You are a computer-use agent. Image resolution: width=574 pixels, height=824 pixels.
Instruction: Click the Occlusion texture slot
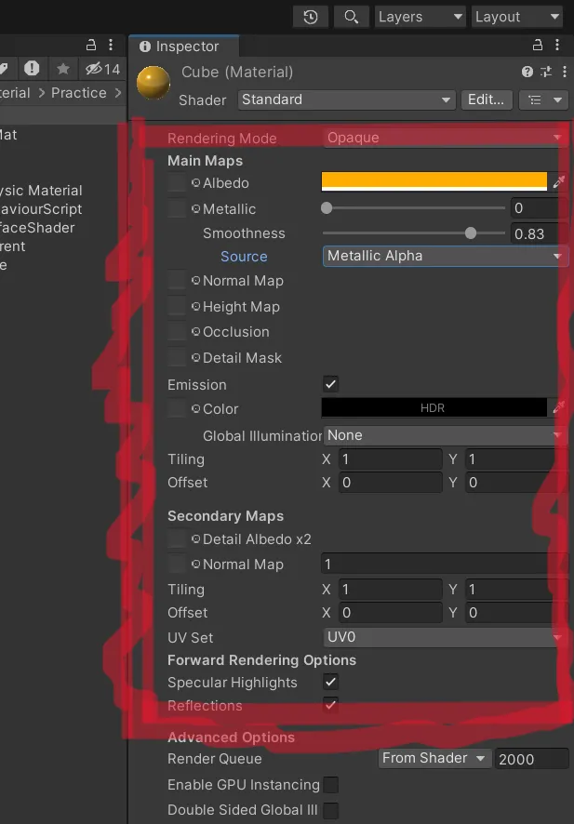click(x=177, y=332)
